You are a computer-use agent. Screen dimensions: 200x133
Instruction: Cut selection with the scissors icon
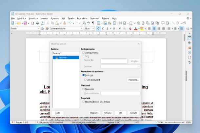pyautogui.click(x=48, y=23)
